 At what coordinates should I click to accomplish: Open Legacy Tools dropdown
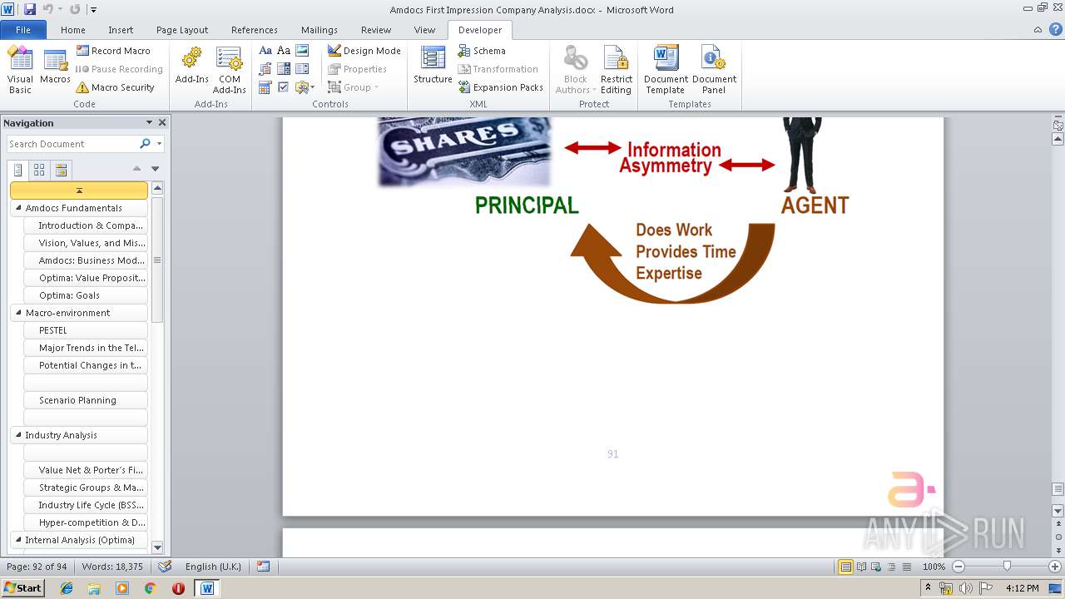[x=304, y=87]
